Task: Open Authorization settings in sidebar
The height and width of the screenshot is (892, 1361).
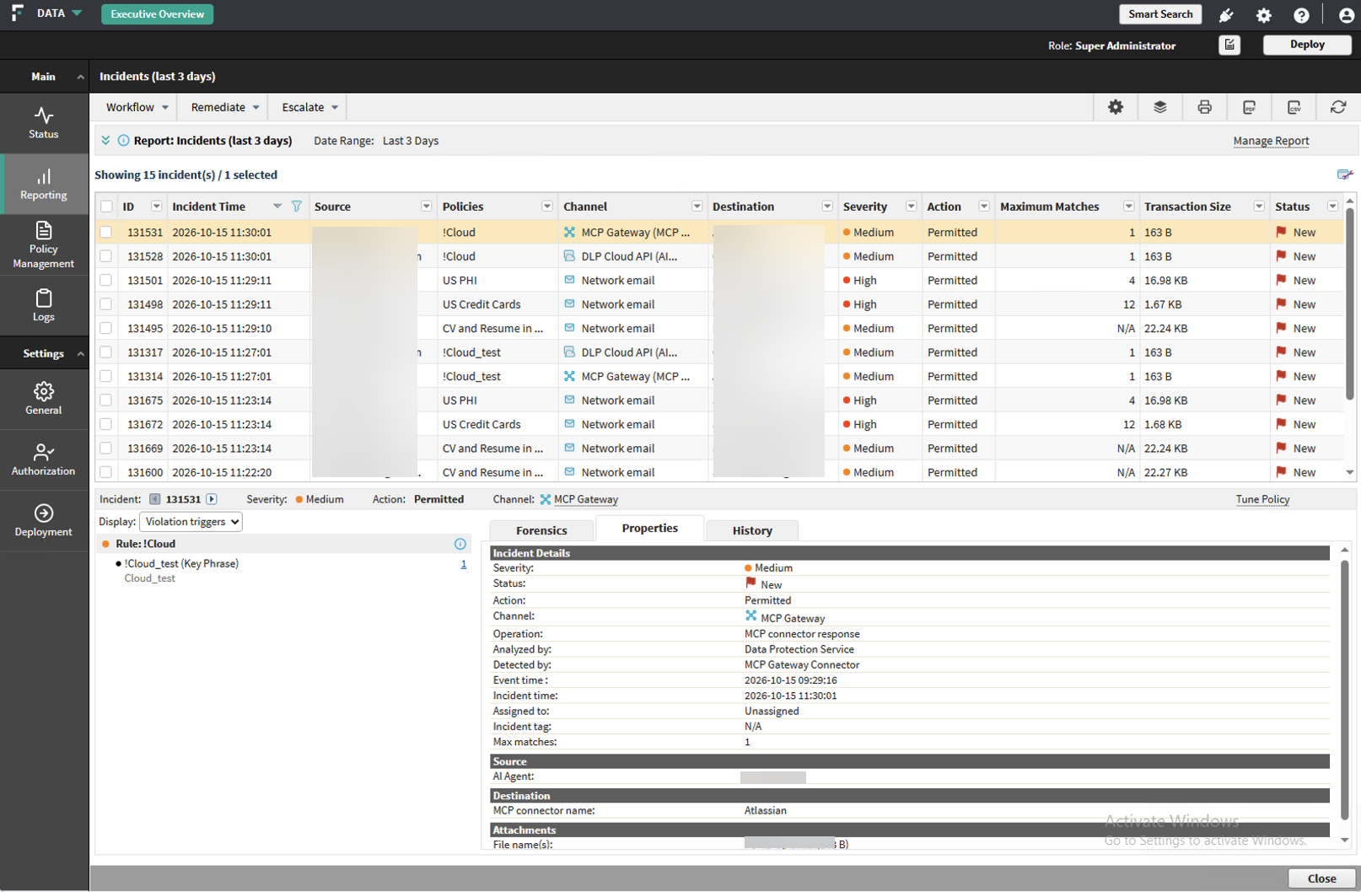Action: (x=44, y=460)
